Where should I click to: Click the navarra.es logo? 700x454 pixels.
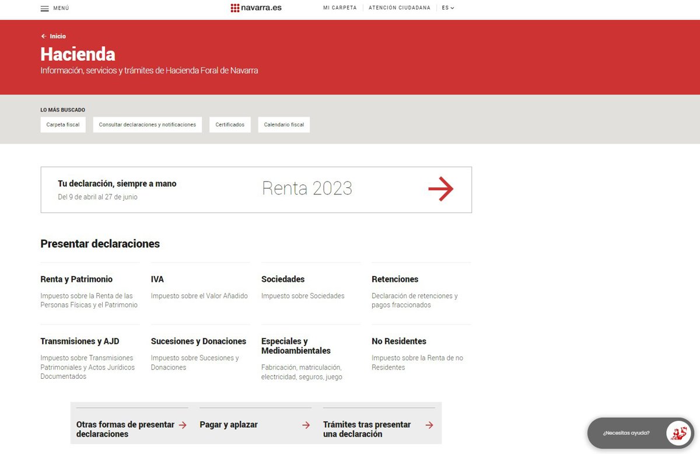click(x=256, y=8)
